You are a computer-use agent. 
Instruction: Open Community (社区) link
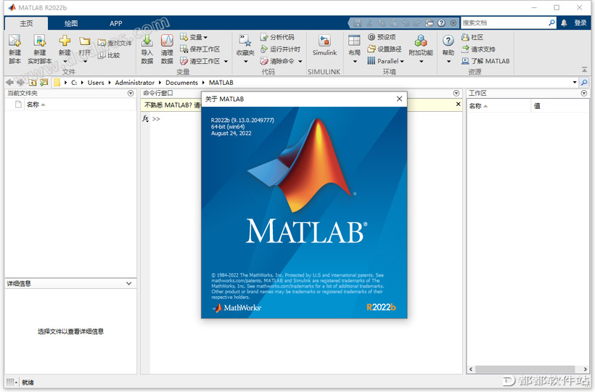(x=472, y=37)
